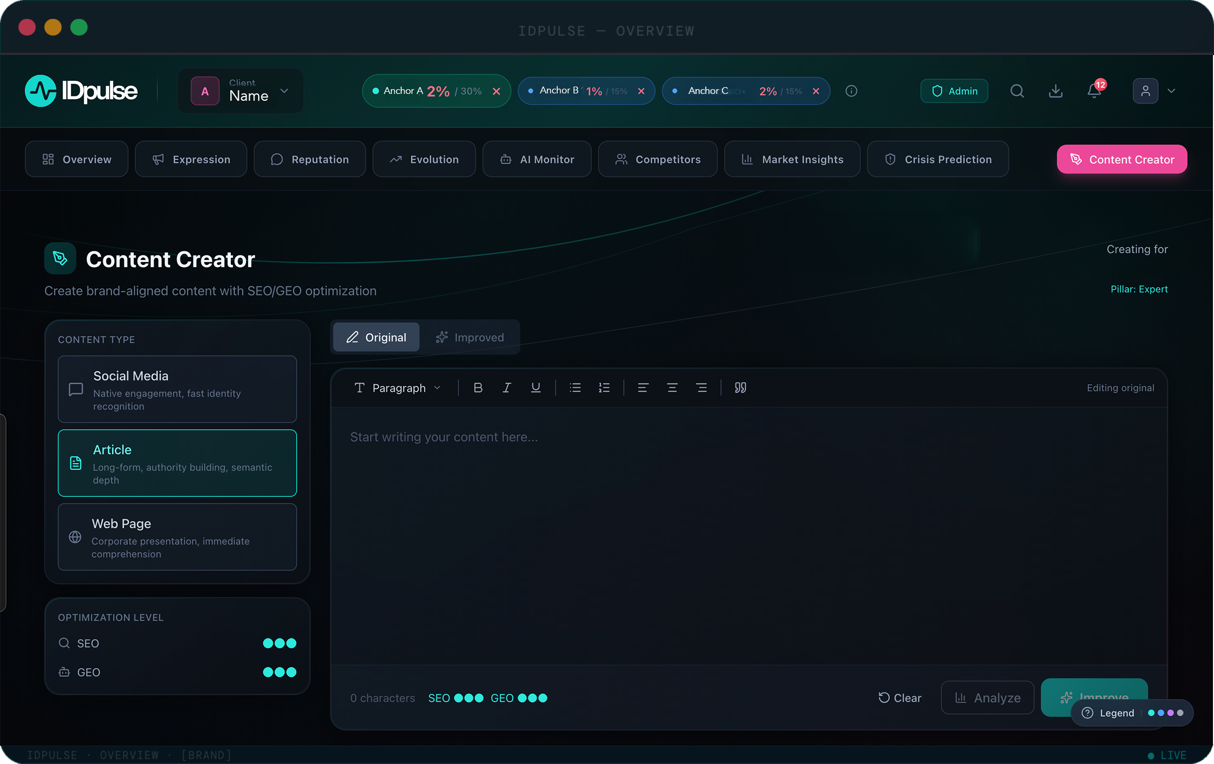The height and width of the screenshot is (764, 1214).
Task: Click the '0 characters' counter
Action: [x=382, y=698]
